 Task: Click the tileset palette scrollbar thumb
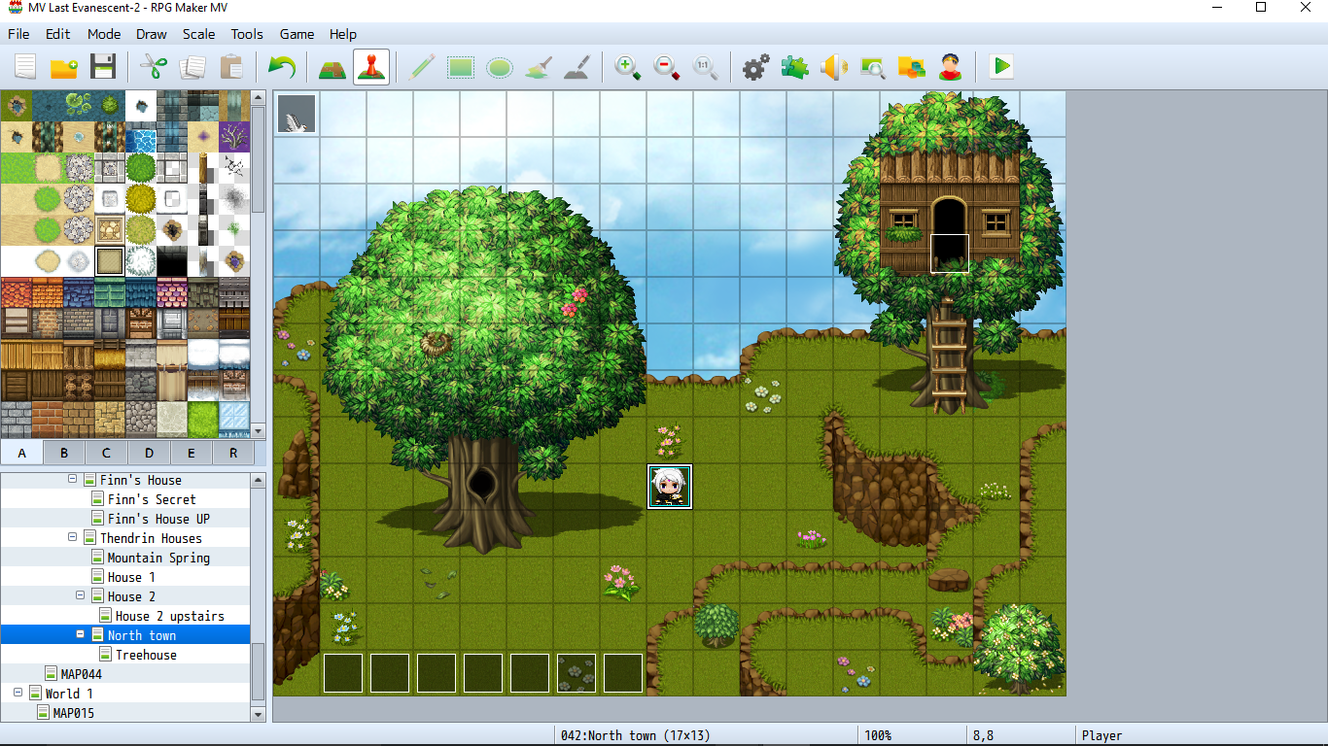coord(259,159)
